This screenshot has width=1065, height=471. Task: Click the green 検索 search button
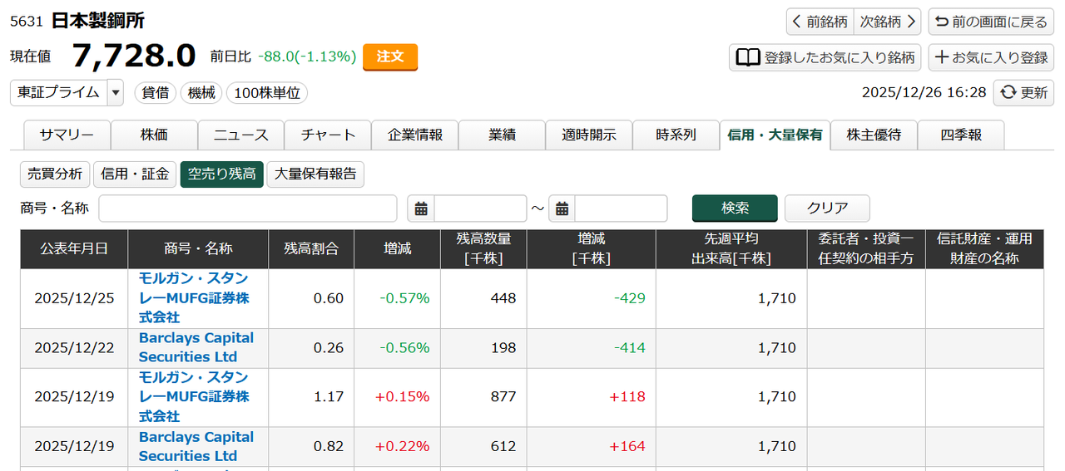[x=735, y=209]
